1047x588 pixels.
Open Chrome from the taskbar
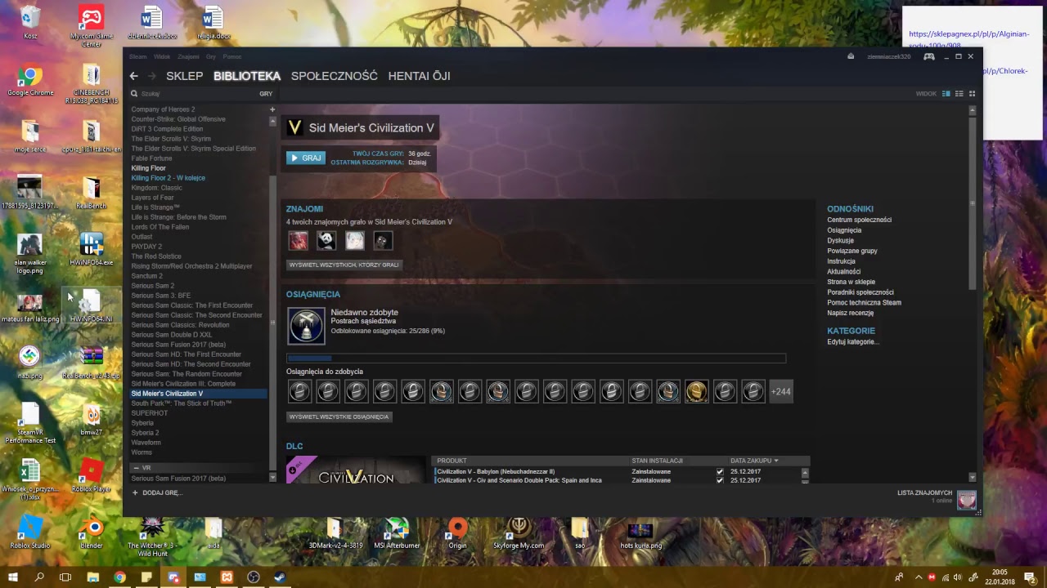coord(119,577)
